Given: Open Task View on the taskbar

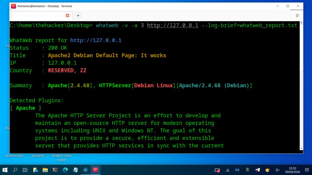Looking at the screenshot, I should tap(25, 170).
